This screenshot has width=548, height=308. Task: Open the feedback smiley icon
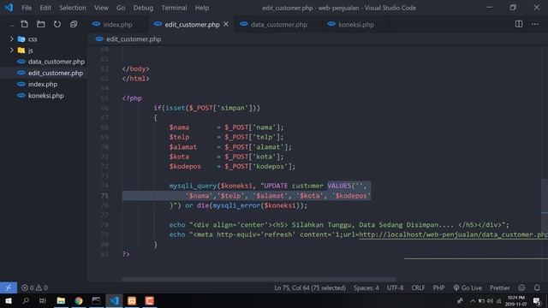point(521,287)
